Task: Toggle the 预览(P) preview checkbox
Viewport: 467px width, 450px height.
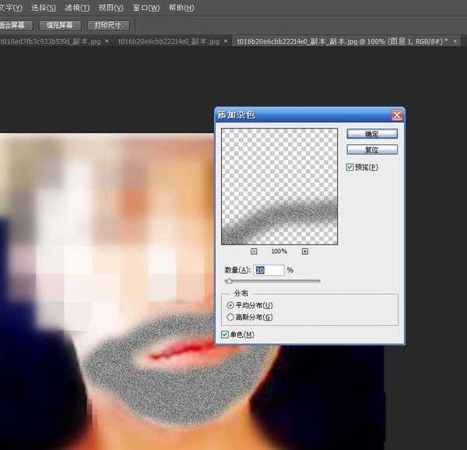Action: pos(349,167)
